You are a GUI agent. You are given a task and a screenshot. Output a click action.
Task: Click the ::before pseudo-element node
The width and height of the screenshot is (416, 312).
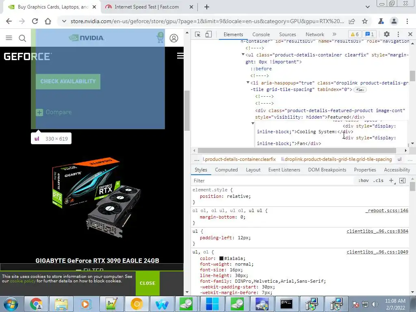(261, 69)
